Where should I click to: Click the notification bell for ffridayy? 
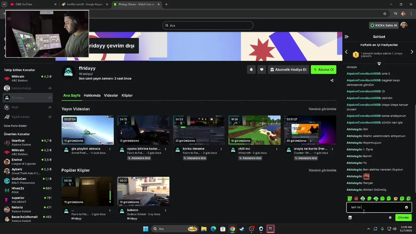pos(251,70)
